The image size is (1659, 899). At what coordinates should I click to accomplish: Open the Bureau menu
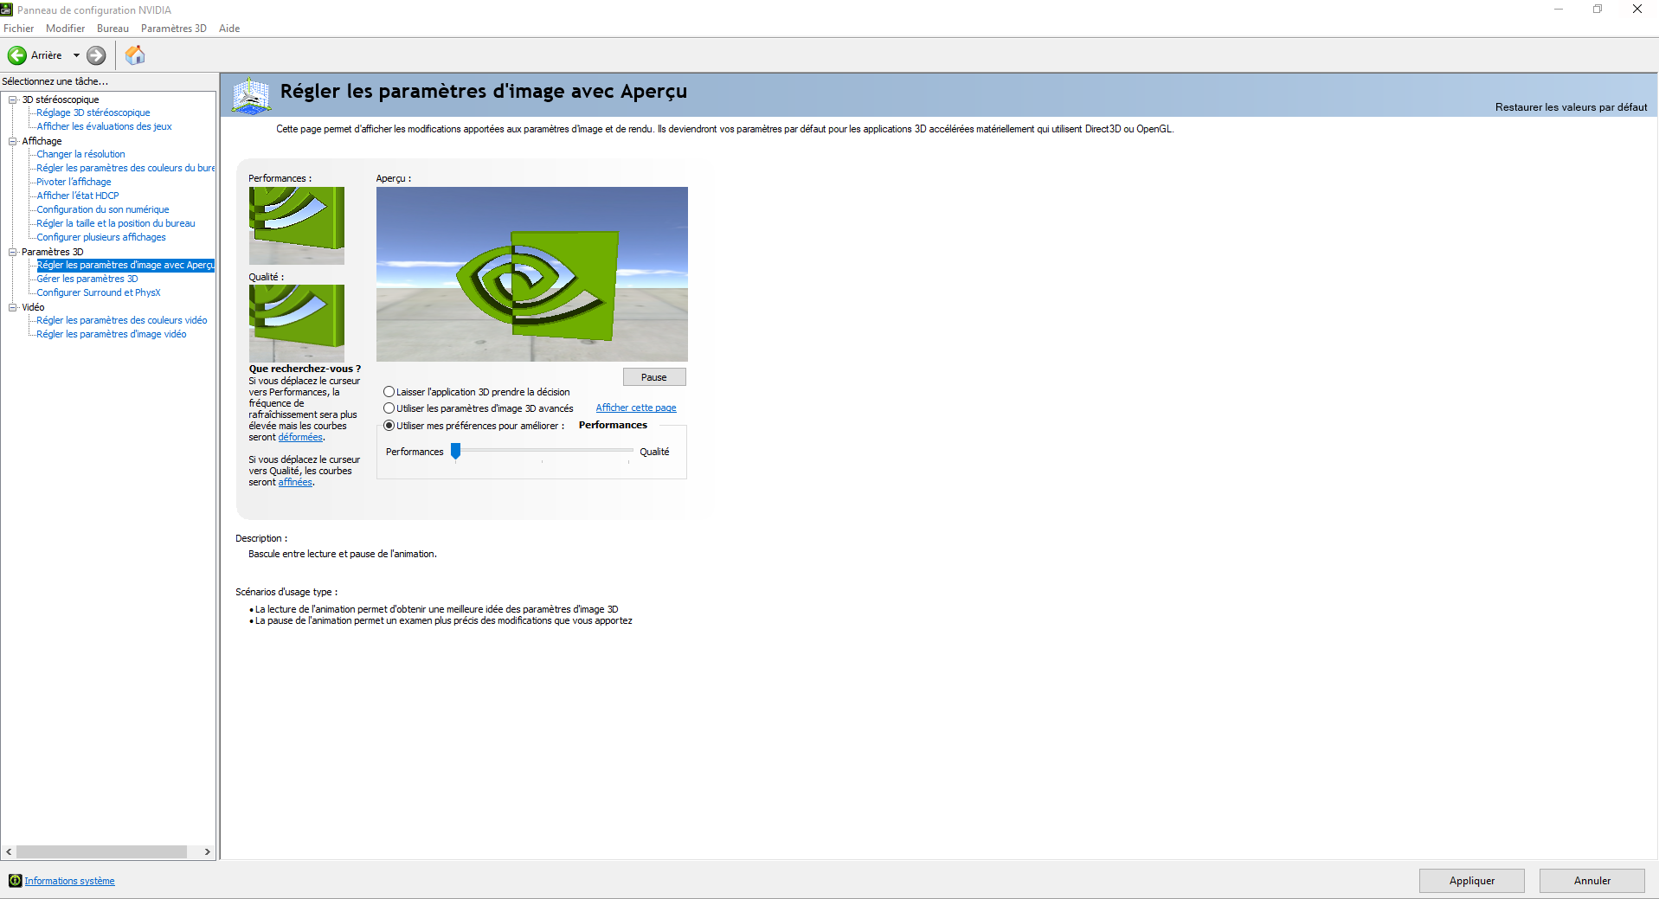(113, 29)
